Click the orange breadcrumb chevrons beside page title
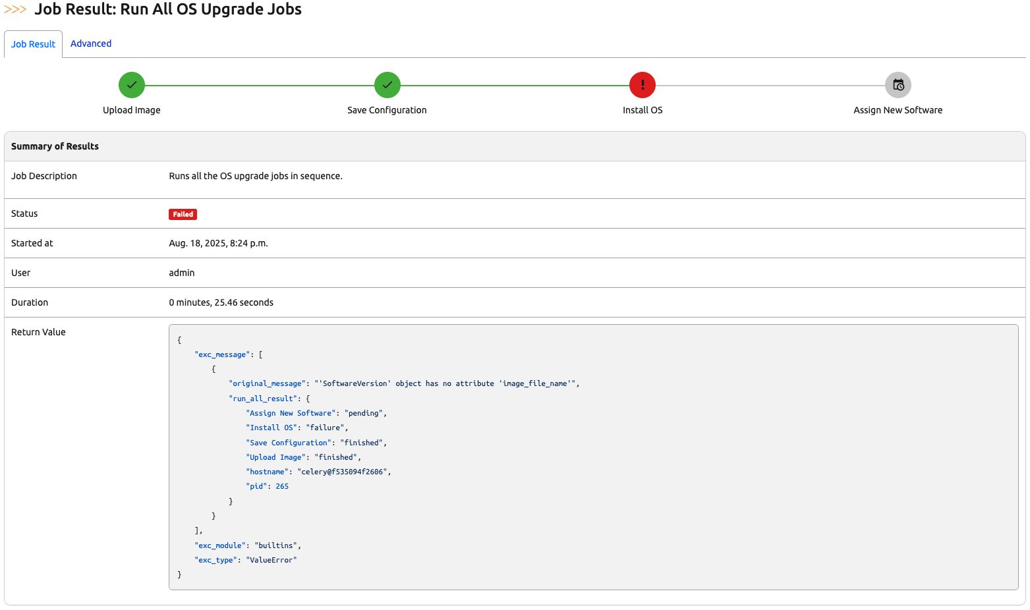Screen dimensions: 1030x610 point(15,10)
